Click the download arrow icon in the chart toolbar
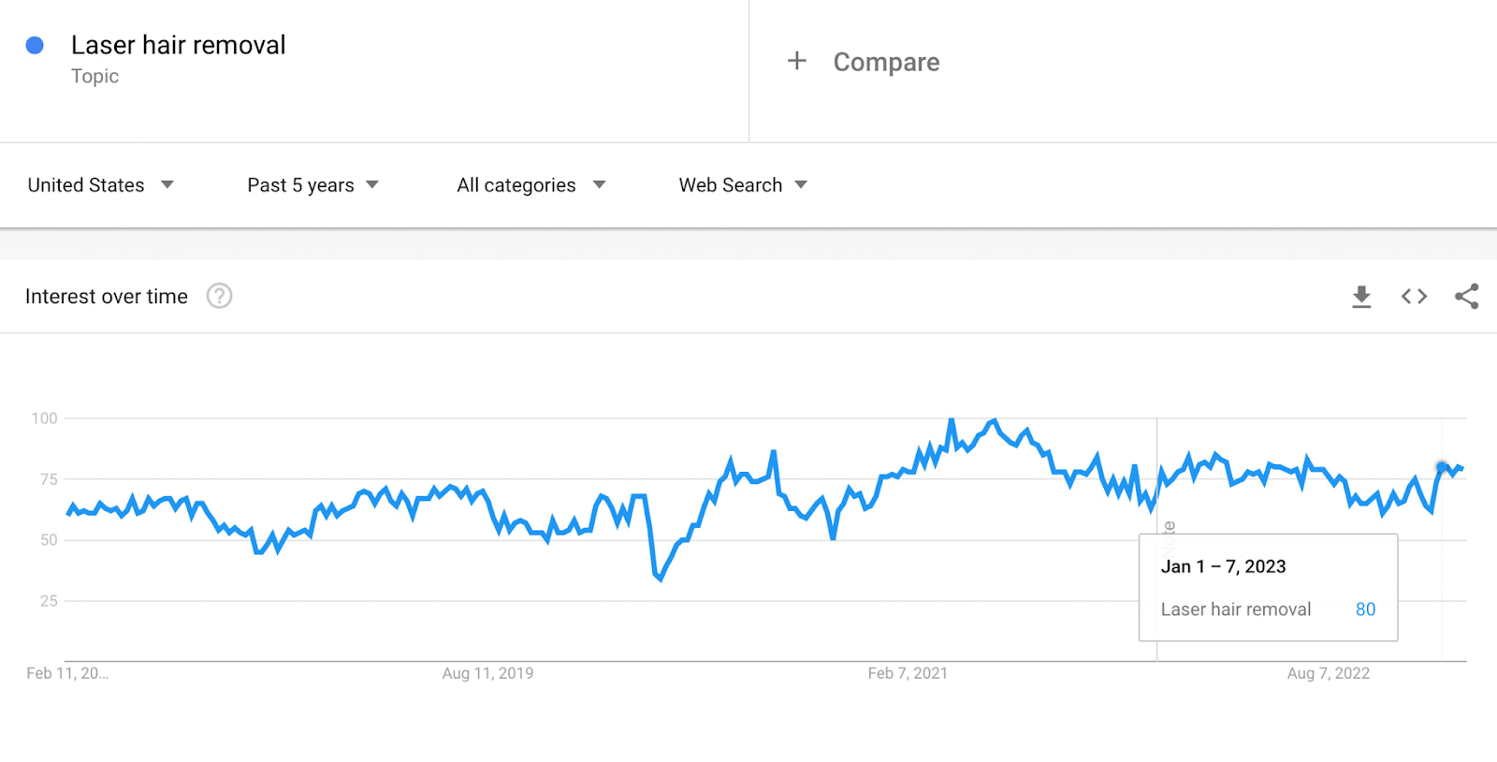The width and height of the screenshot is (1497, 762). [1361, 296]
